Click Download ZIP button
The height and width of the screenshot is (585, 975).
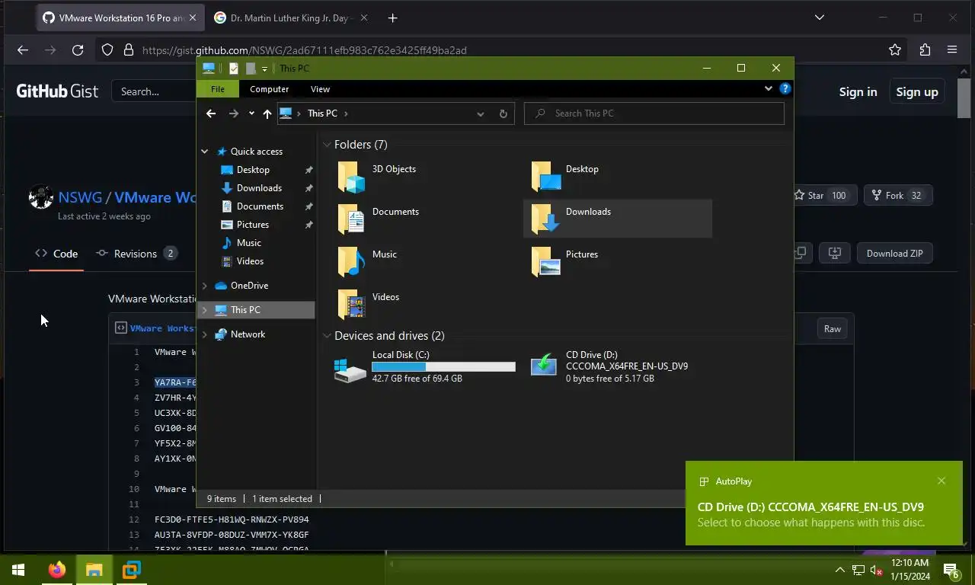pos(894,254)
